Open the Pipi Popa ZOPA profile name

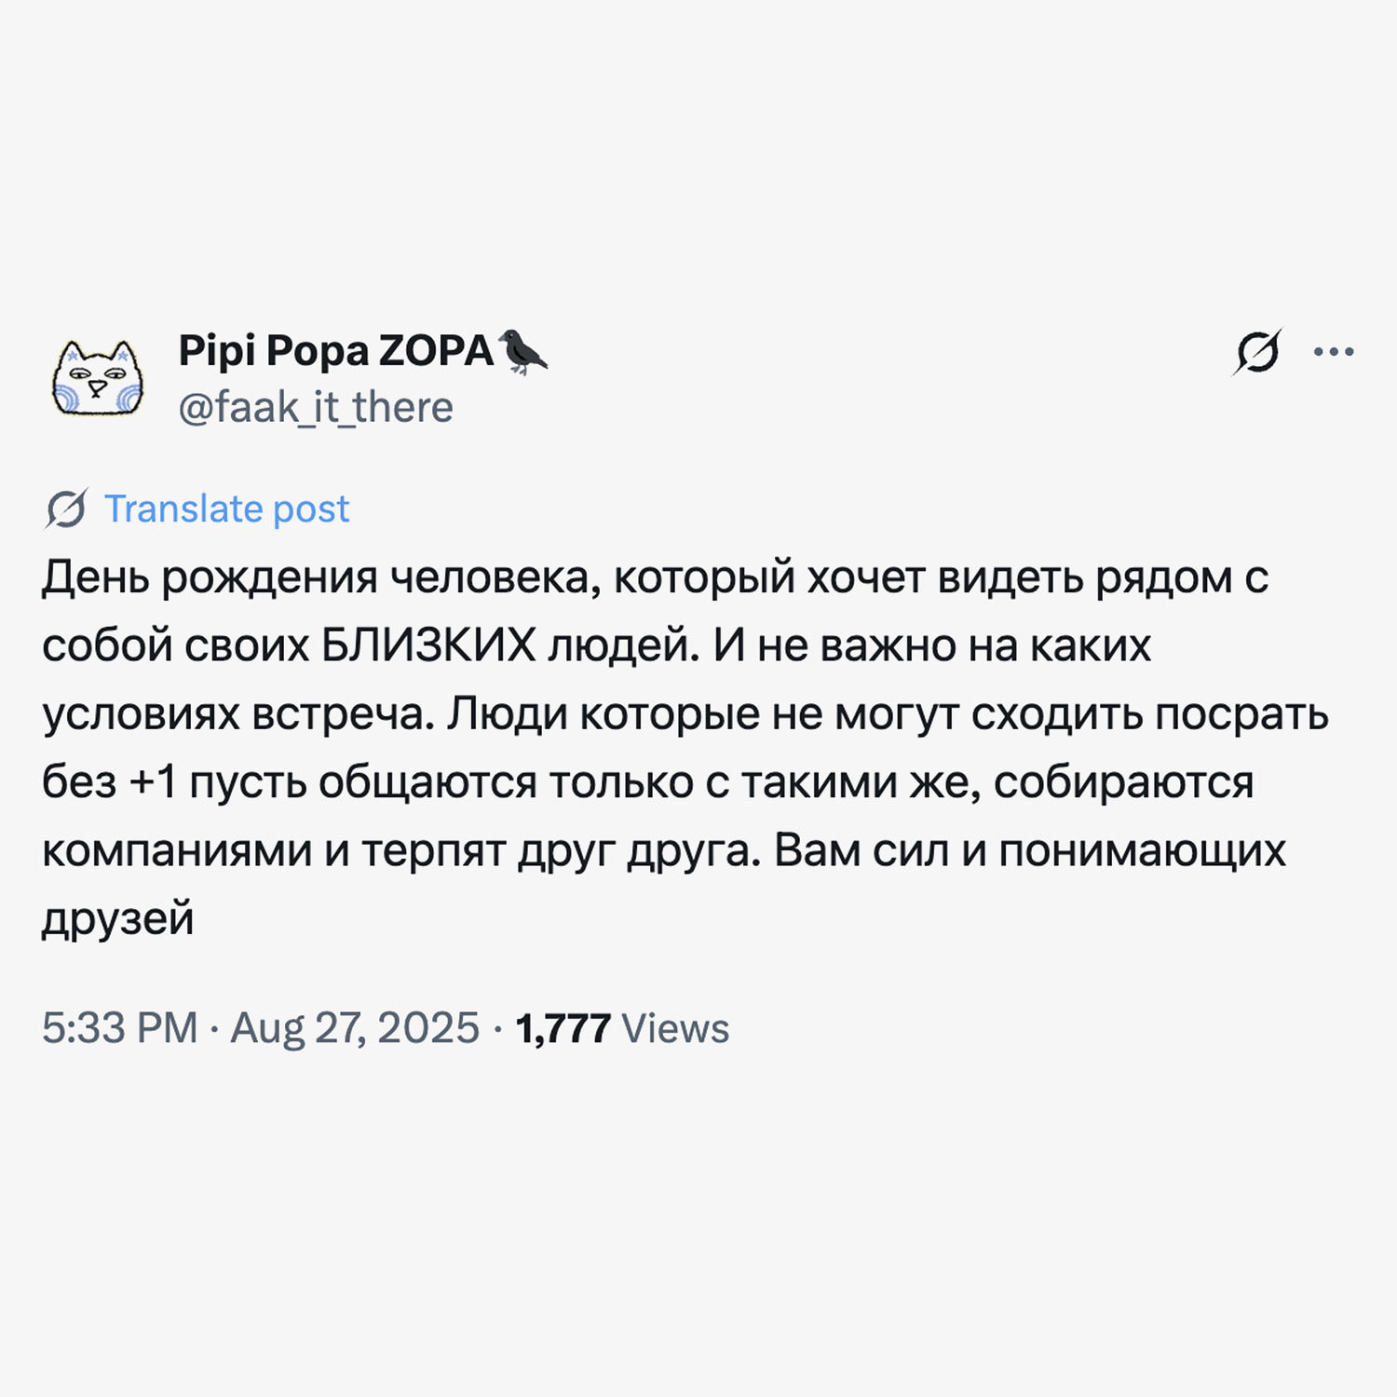335,351
